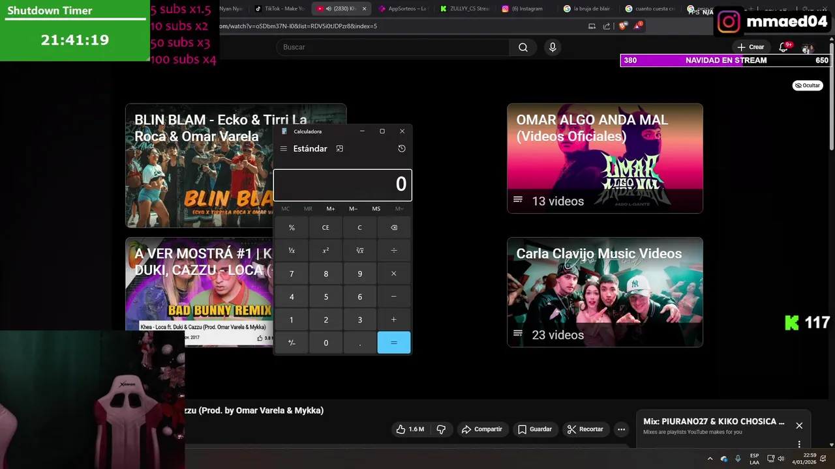Click the equals key in Calculator

(393, 343)
